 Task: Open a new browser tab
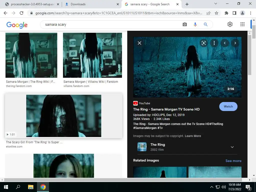coord(187,4)
